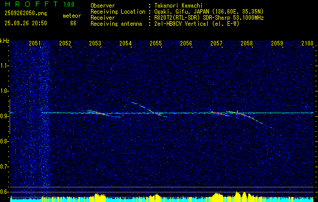Screen dimensions: 318x202
Task: Click the 2052 time marker
Action: coord(65,43)
